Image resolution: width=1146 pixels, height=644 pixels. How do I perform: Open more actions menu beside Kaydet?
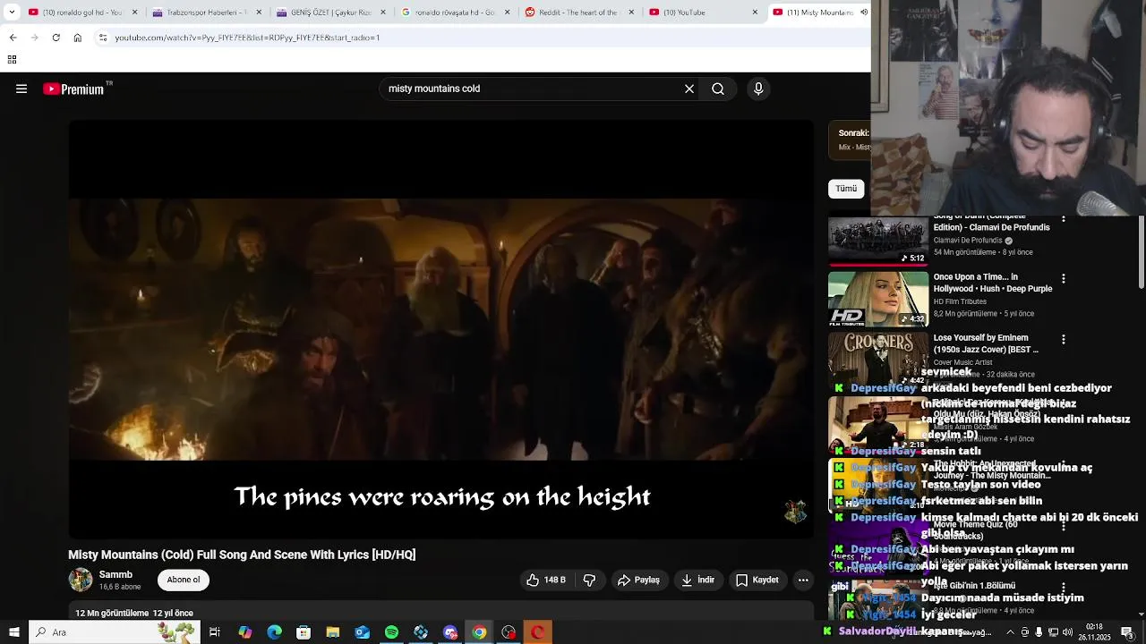803,580
